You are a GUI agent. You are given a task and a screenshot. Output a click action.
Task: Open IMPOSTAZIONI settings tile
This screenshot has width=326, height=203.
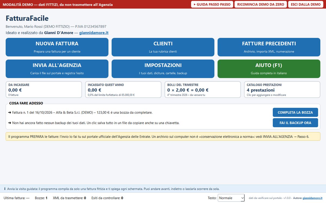(x=163, y=69)
